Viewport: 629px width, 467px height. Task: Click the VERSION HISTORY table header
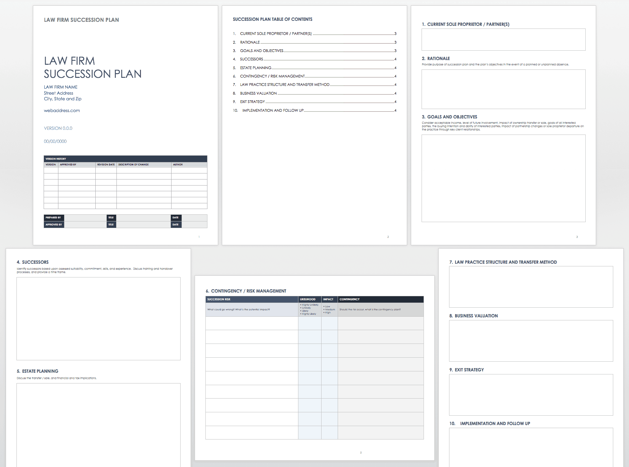[126, 159]
